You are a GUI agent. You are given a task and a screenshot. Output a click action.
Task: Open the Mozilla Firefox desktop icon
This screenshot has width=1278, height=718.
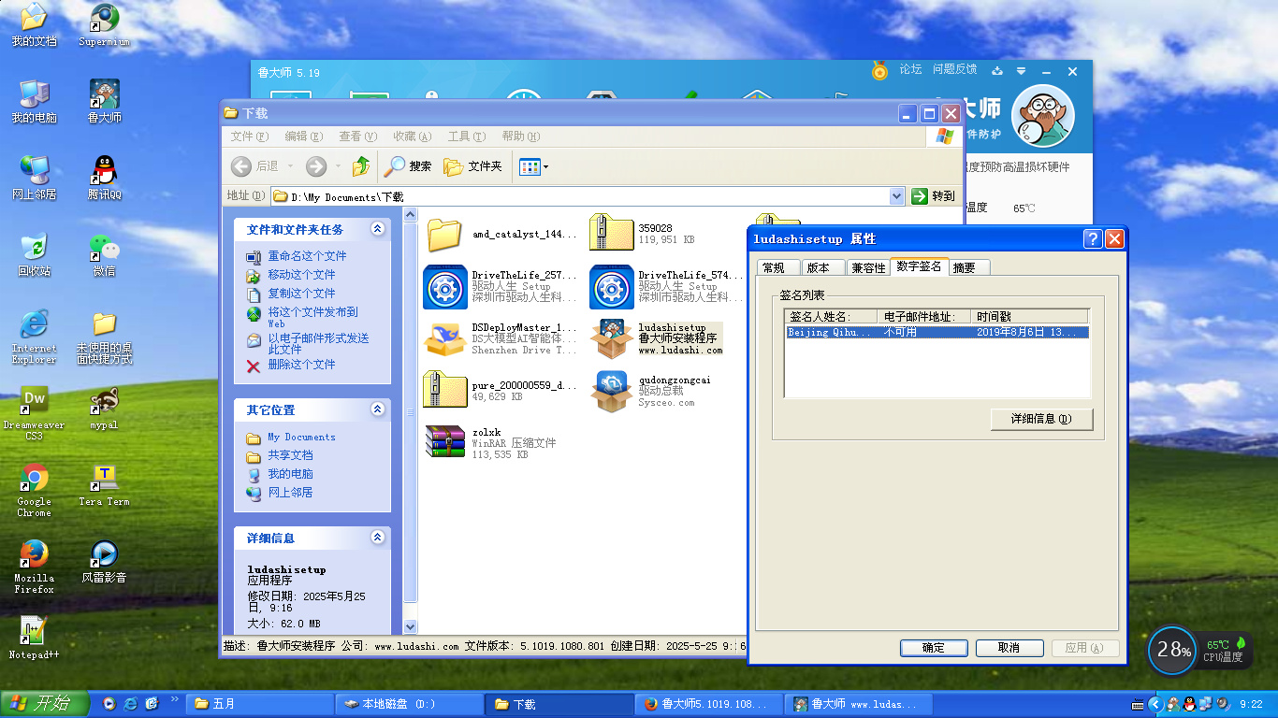(x=34, y=567)
